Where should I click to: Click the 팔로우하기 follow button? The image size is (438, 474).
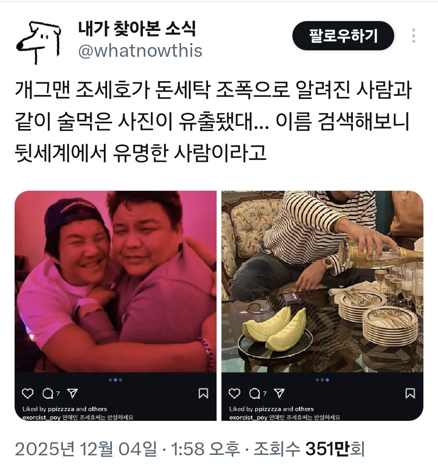(x=343, y=36)
